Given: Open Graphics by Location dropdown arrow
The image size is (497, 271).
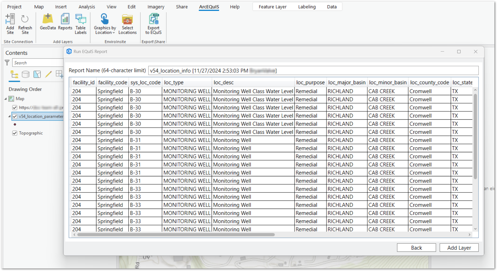Looking at the screenshot, I should pyautogui.click(x=114, y=33).
